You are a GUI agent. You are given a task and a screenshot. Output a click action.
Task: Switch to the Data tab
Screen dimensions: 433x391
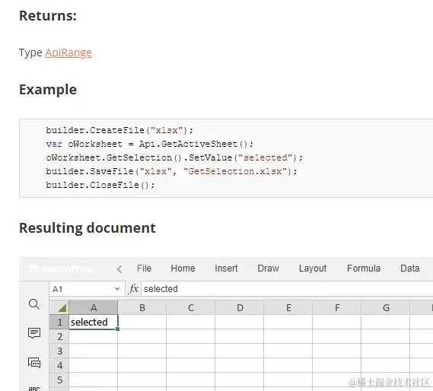tap(410, 269)
